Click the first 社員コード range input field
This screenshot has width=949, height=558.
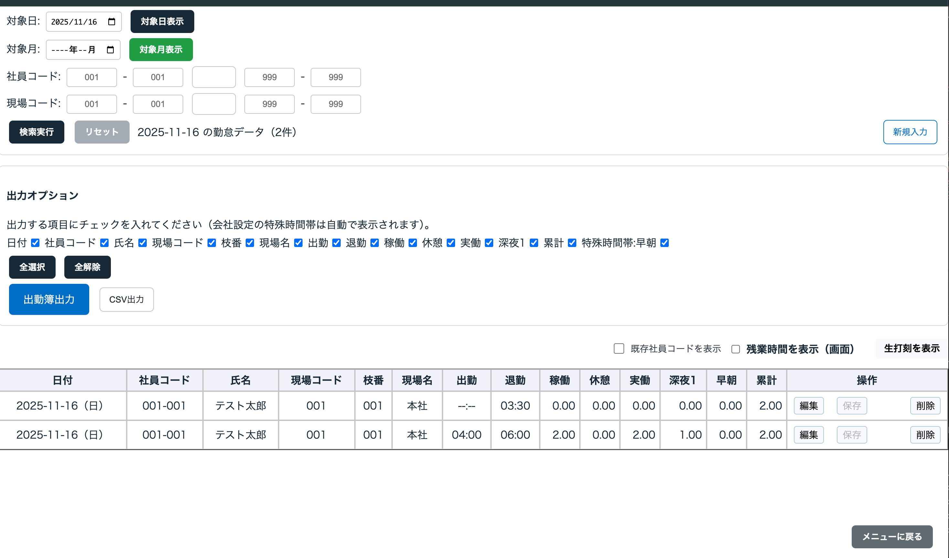pyautogui.click(x=91, y=77)
